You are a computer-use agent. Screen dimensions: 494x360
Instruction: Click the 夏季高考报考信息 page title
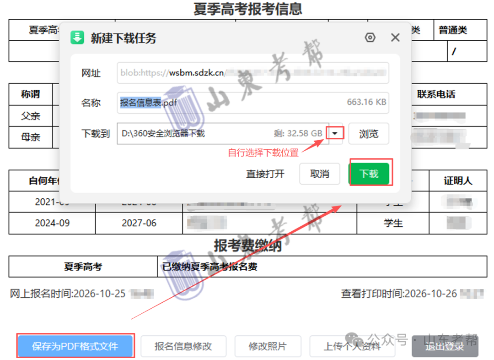247,9
